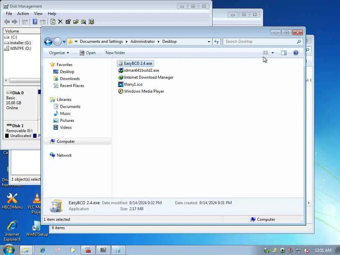Click the magnifier icon in Search Desktop box

click(x=299, y=42)
